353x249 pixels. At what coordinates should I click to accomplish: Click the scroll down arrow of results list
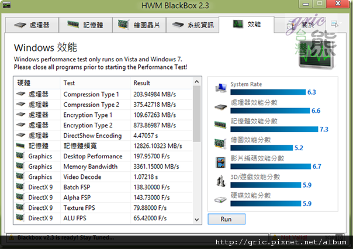[197, 220]
